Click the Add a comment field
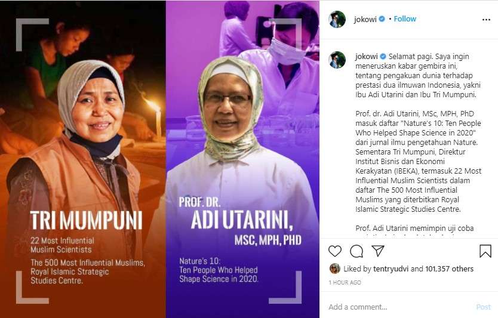 point(400,307)
